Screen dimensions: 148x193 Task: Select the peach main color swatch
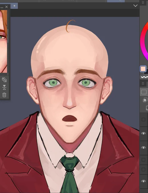click(143, 69)
